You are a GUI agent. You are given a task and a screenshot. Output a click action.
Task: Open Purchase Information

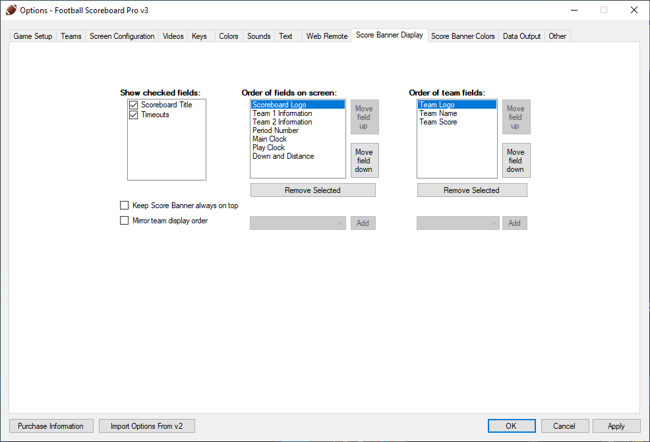(x=51, y=426)
